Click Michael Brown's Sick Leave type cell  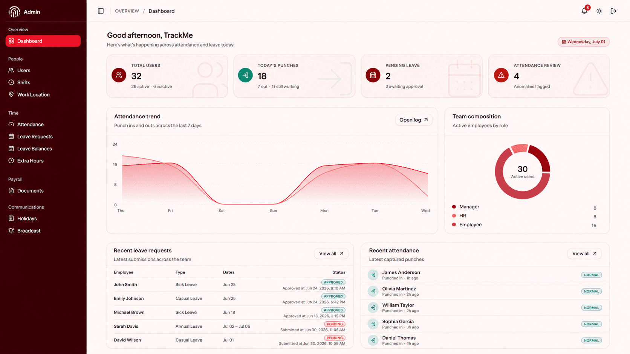[186, 313]
